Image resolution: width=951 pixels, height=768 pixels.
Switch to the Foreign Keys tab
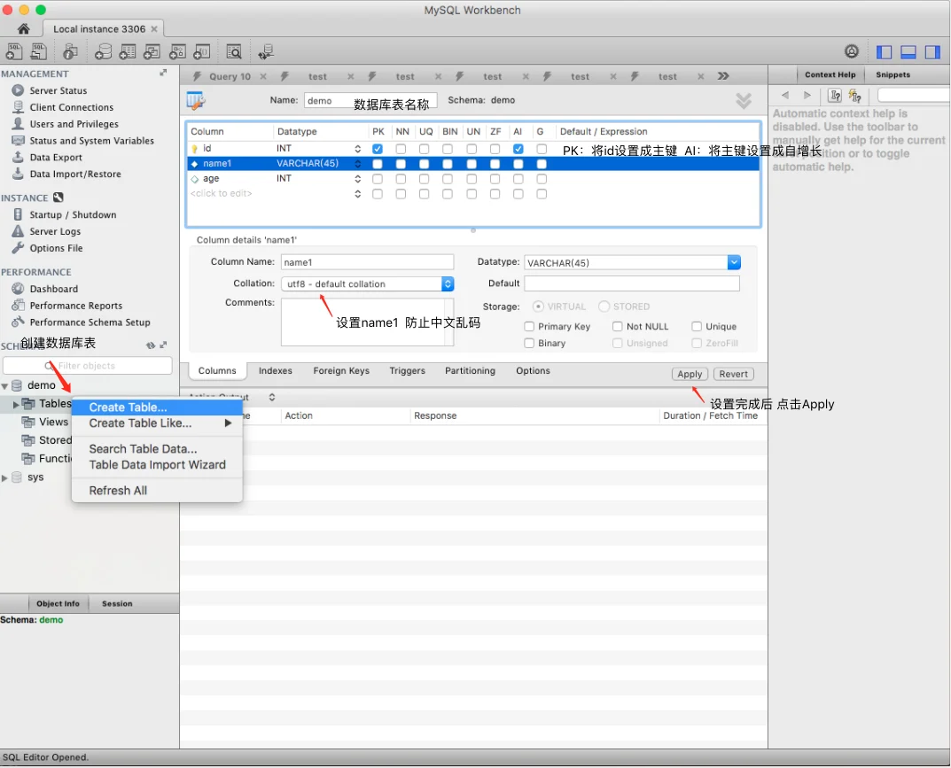[x=341, y=371]
